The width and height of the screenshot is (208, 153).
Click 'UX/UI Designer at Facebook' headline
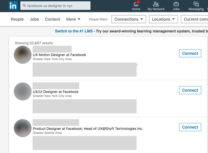[56, 92]
